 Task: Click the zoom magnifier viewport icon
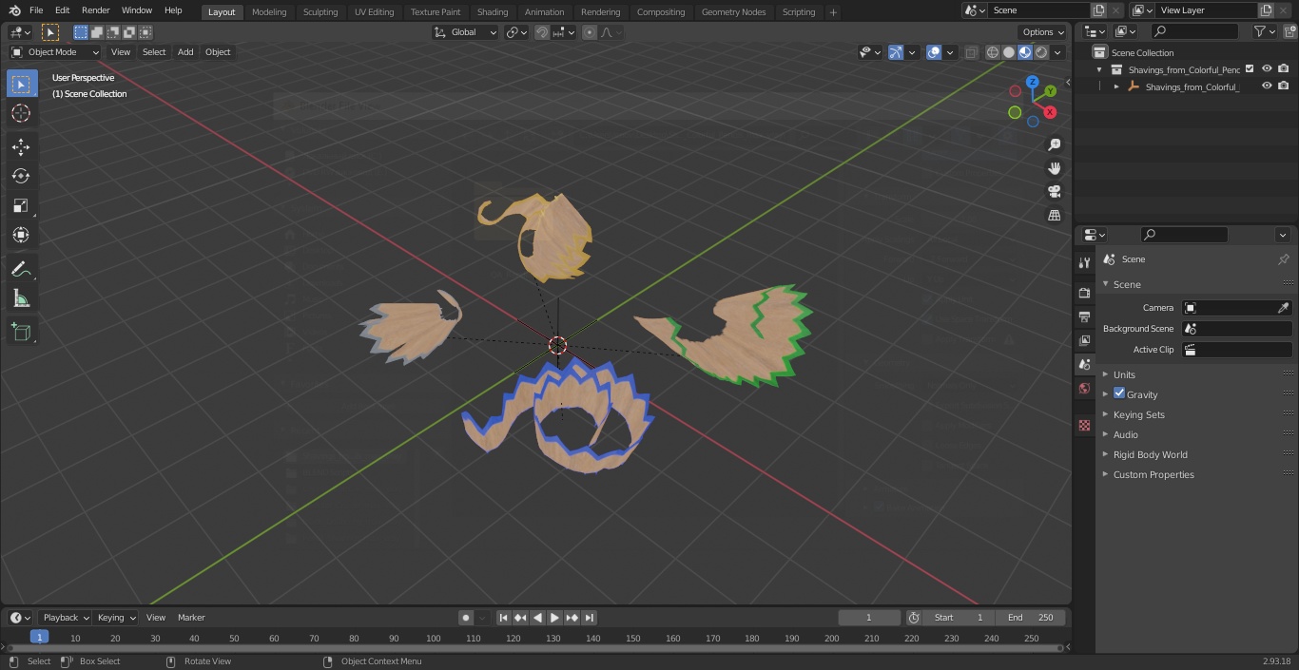coord(1054,144)
